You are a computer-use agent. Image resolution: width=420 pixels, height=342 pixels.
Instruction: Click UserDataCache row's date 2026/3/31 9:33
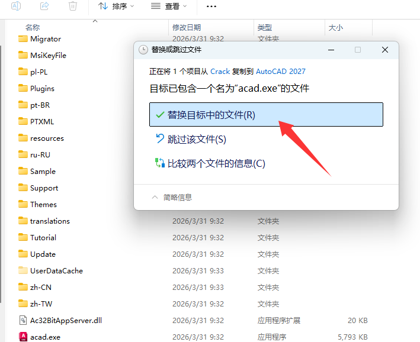(x=198, y=271)
